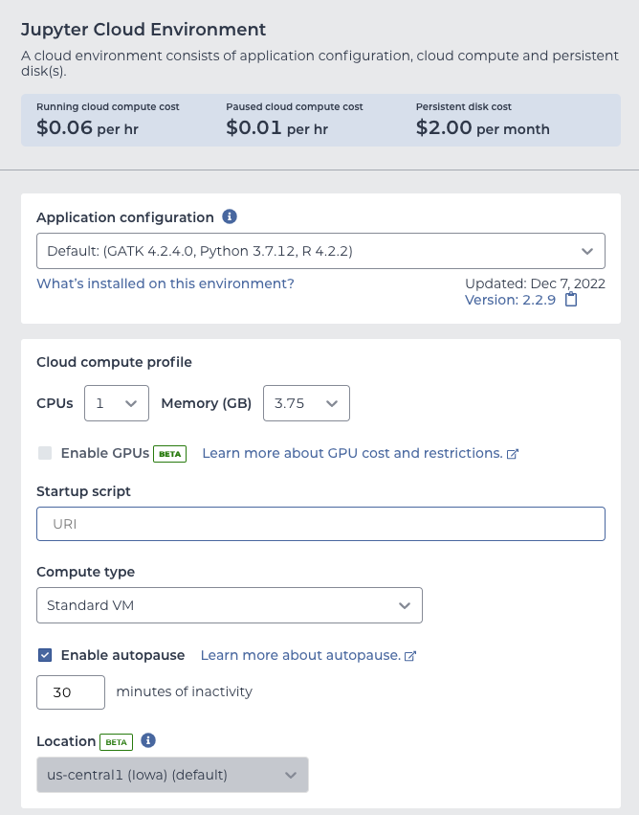Click the autopause minutes field showing 30
Image resolution: width=639 pixels, height=815 pixels.
click(71, 692)
